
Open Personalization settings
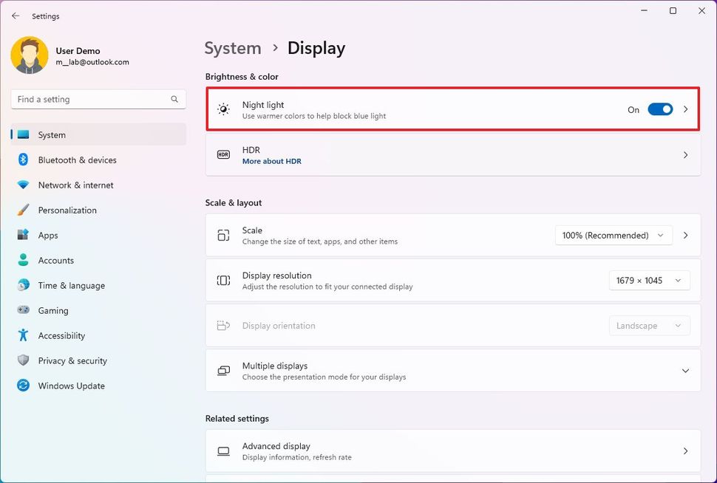[x=68, y=210]
